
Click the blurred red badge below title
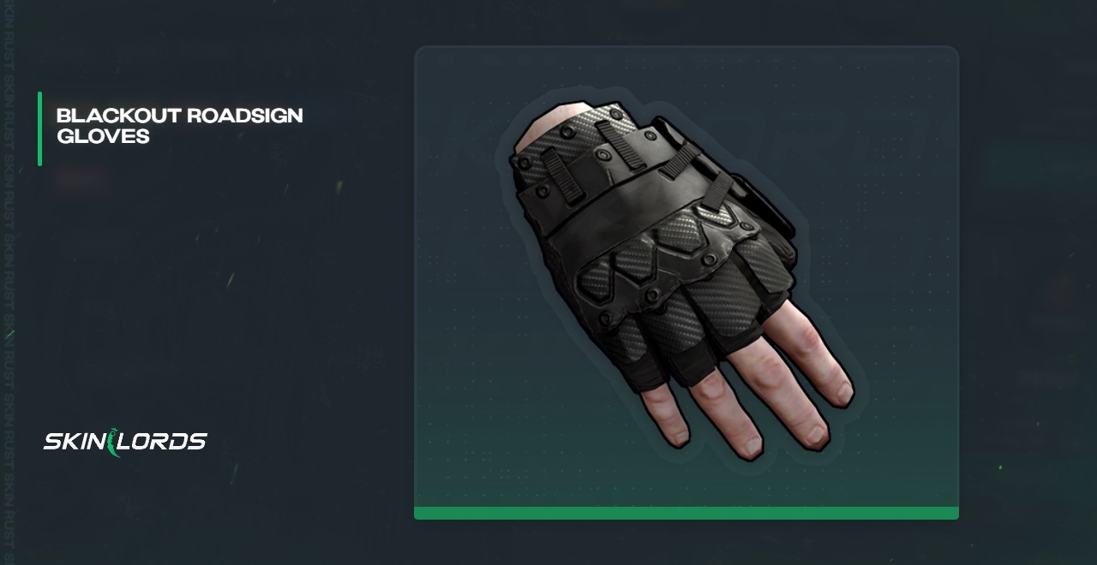pos(82,180)
